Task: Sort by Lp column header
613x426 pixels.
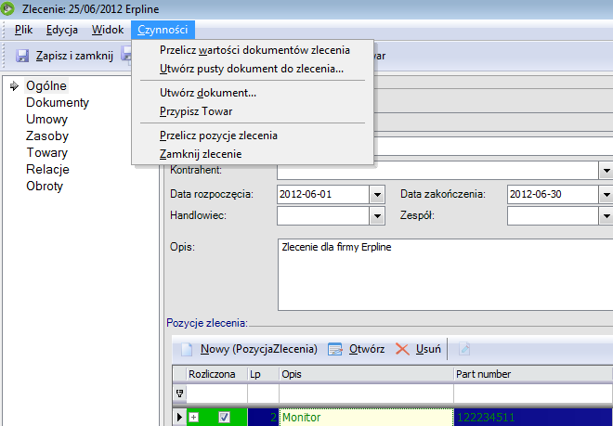Action: pyautogui.click(x=263, y=374)
